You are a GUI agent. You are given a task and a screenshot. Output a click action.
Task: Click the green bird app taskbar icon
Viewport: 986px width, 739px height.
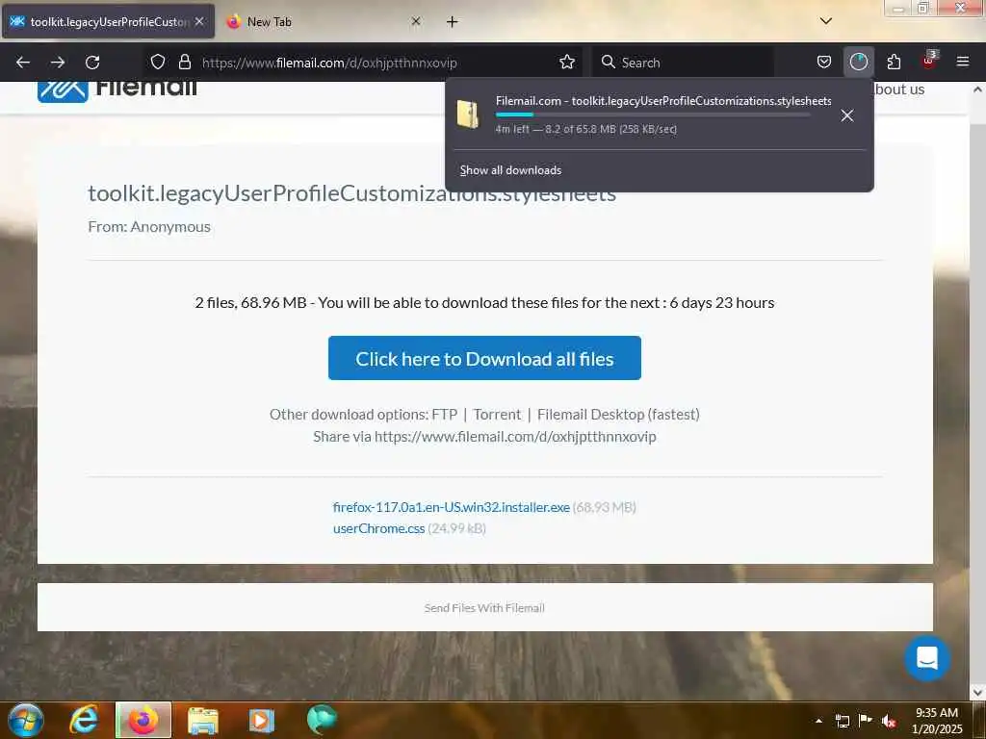click(322, 720)
